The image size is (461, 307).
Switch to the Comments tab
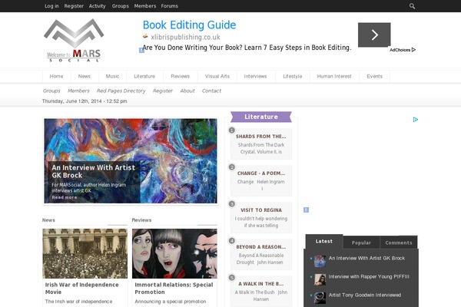pos(399,243)
